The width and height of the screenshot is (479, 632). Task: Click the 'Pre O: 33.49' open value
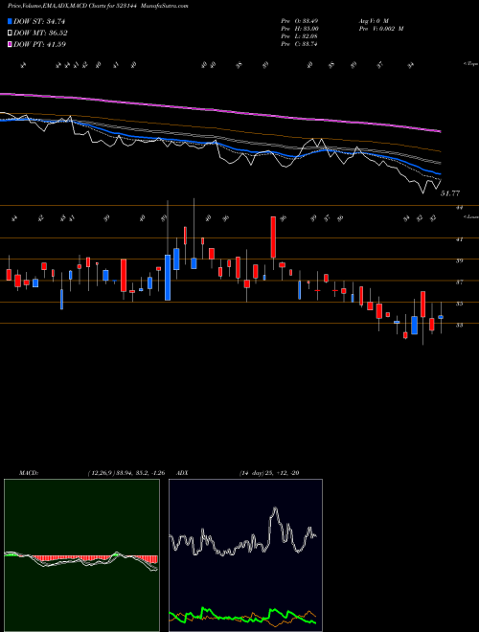point(299,20)
